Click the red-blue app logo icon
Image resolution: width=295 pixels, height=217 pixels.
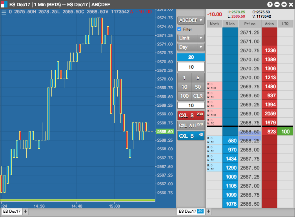pyautogui.click(x=4, y=4)
